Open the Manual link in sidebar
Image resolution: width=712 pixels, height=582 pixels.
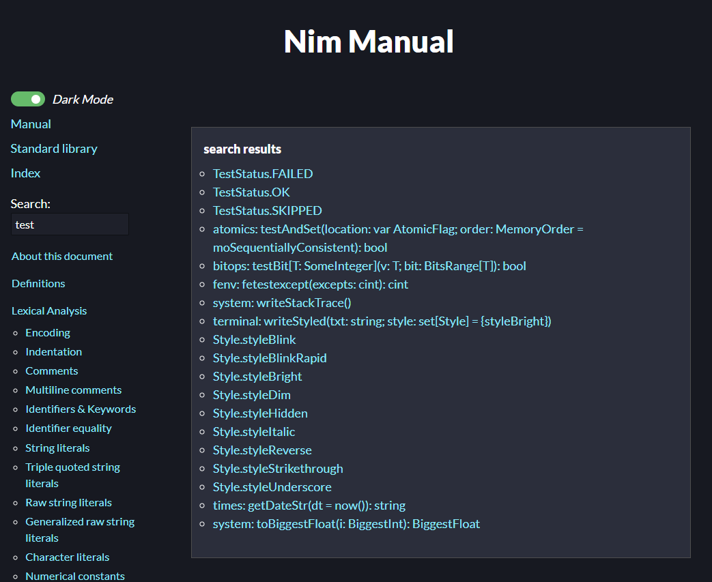coord(31,124)
